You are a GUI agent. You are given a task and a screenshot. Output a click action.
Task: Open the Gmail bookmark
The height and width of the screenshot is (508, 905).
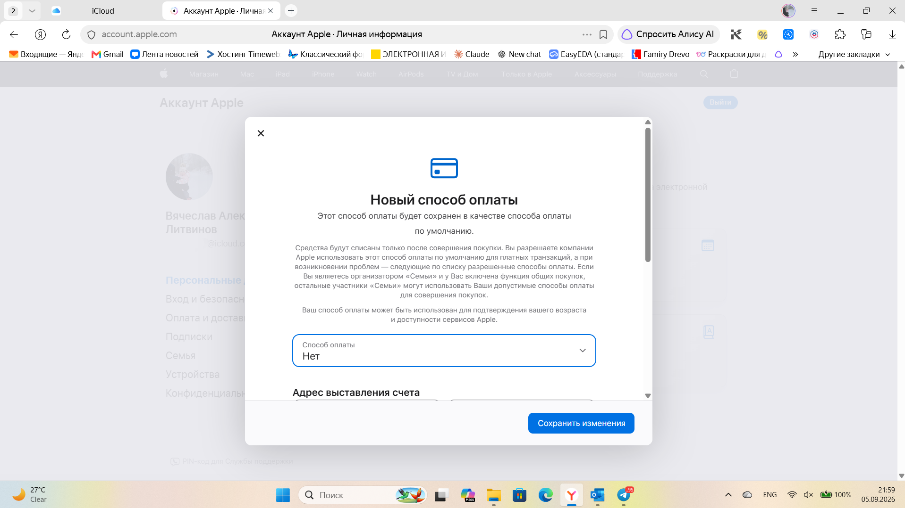(108, 54)
